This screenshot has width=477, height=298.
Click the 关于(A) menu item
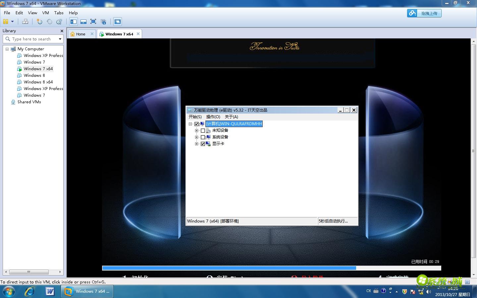(231, 117)
